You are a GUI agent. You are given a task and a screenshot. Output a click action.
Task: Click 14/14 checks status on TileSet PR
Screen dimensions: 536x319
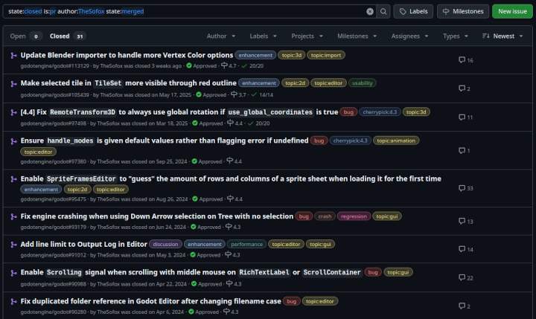coord(262,95)
